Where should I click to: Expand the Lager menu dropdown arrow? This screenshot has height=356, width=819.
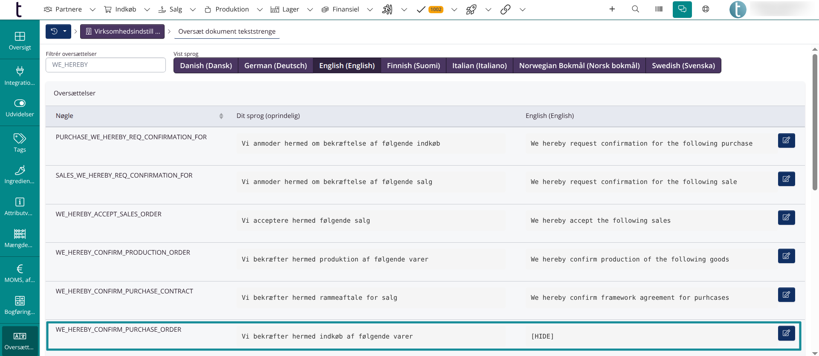(x=310, y=9)
